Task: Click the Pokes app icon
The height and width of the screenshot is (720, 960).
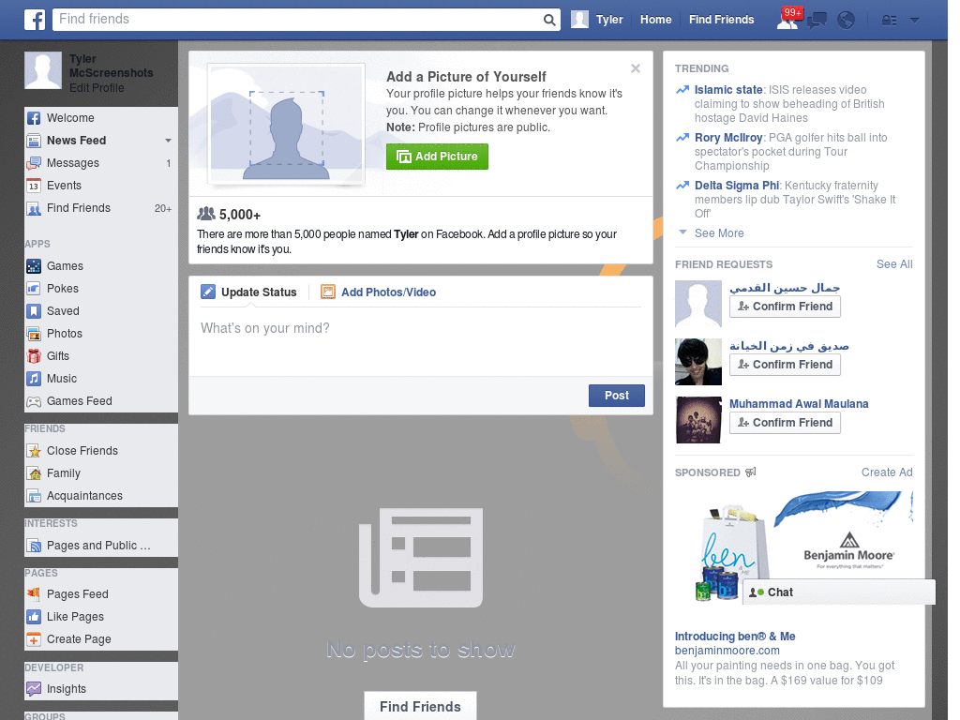Action: (34, 289)
